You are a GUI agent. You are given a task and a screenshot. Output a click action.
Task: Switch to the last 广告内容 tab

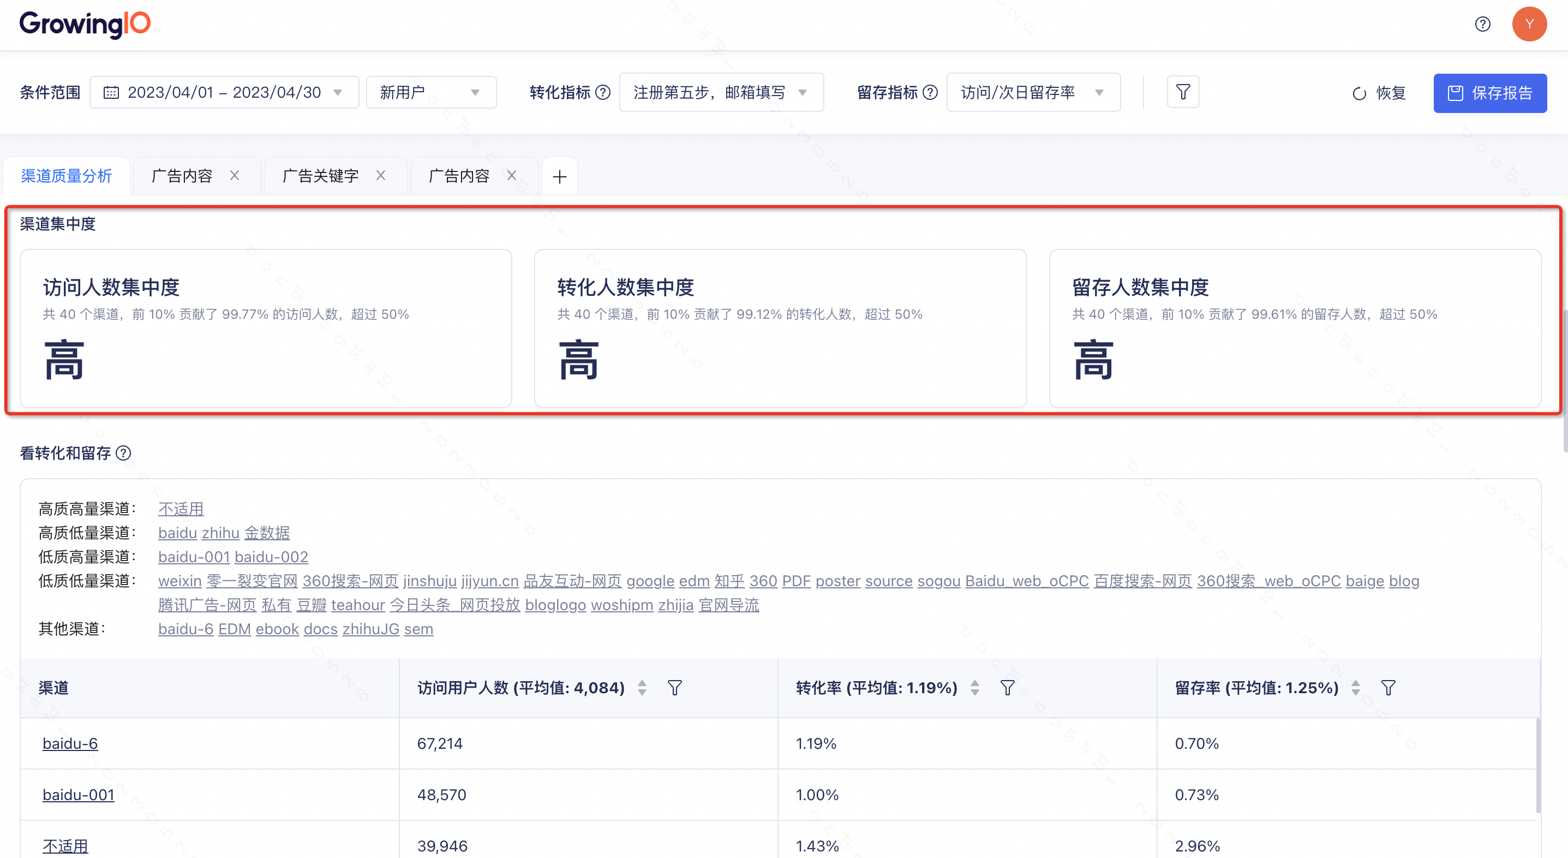tap(459, 176)
